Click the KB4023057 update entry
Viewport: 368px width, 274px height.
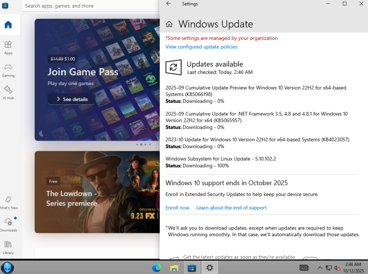[257, 140]
